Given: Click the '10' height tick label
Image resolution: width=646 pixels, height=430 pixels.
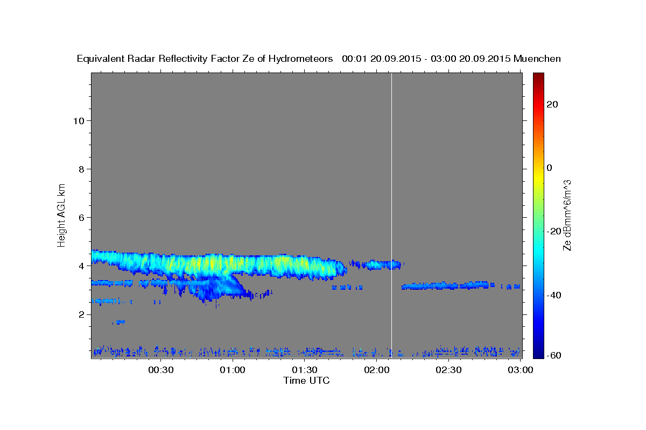Looking at the screenshot, I should (x=78, y=120).
